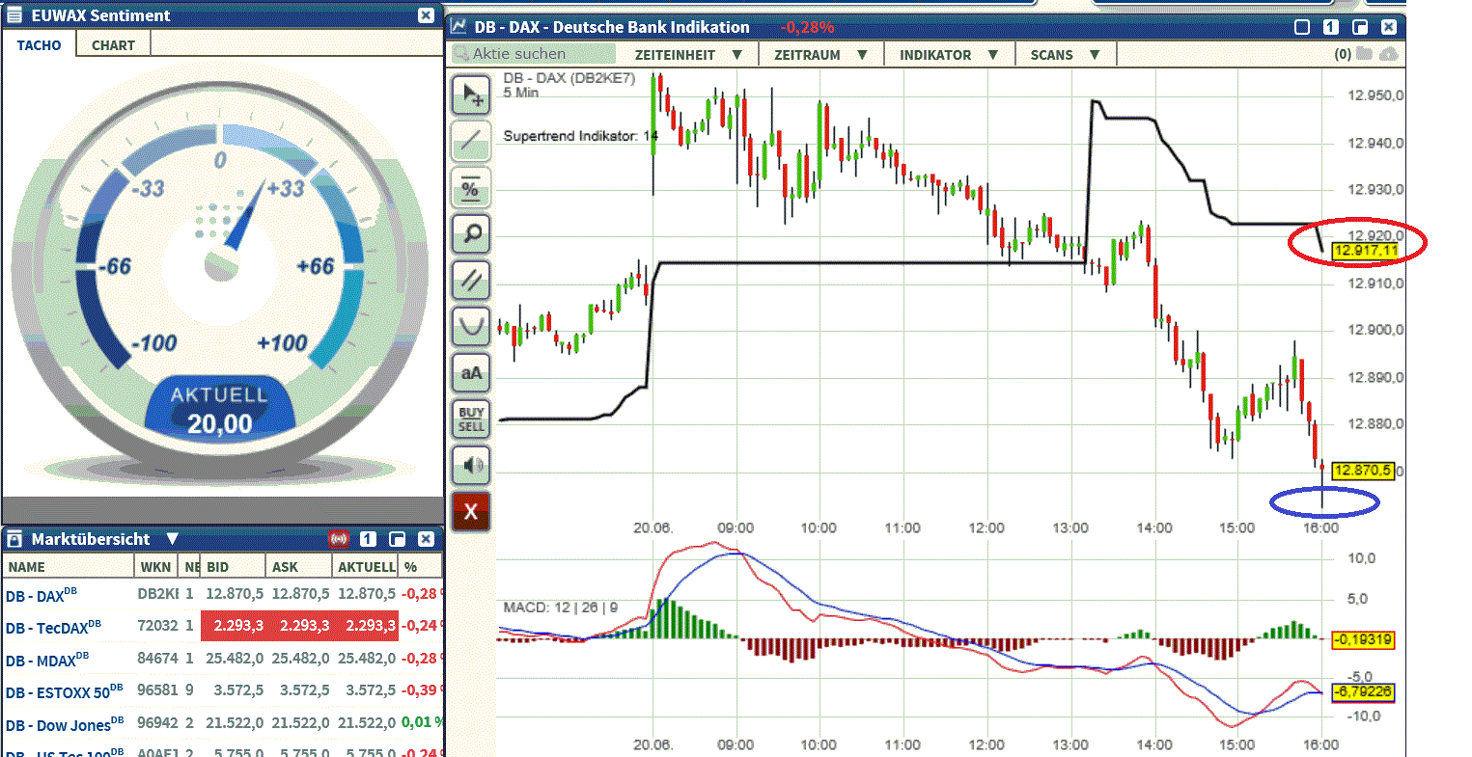Screen dimensions: 1472x757
Task: Select the aA text annotation tool
Action: (x=471, y=373)
